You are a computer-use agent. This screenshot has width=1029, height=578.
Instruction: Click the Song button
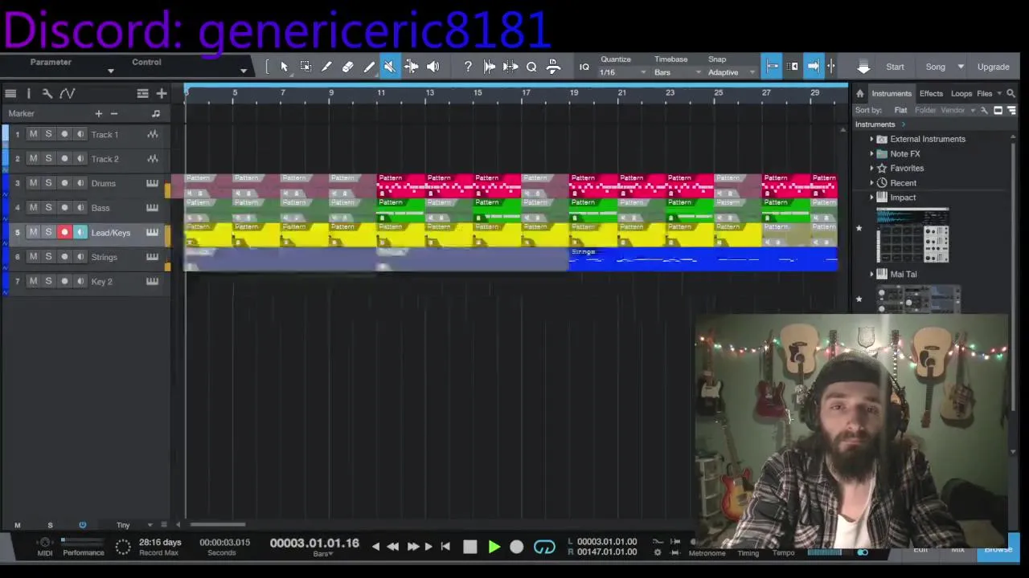[936, 67]
